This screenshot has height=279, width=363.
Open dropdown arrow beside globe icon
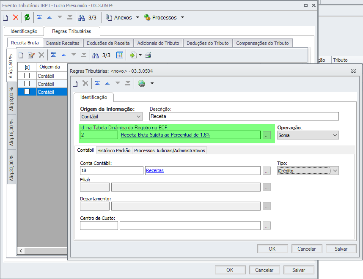pos(152,83)
